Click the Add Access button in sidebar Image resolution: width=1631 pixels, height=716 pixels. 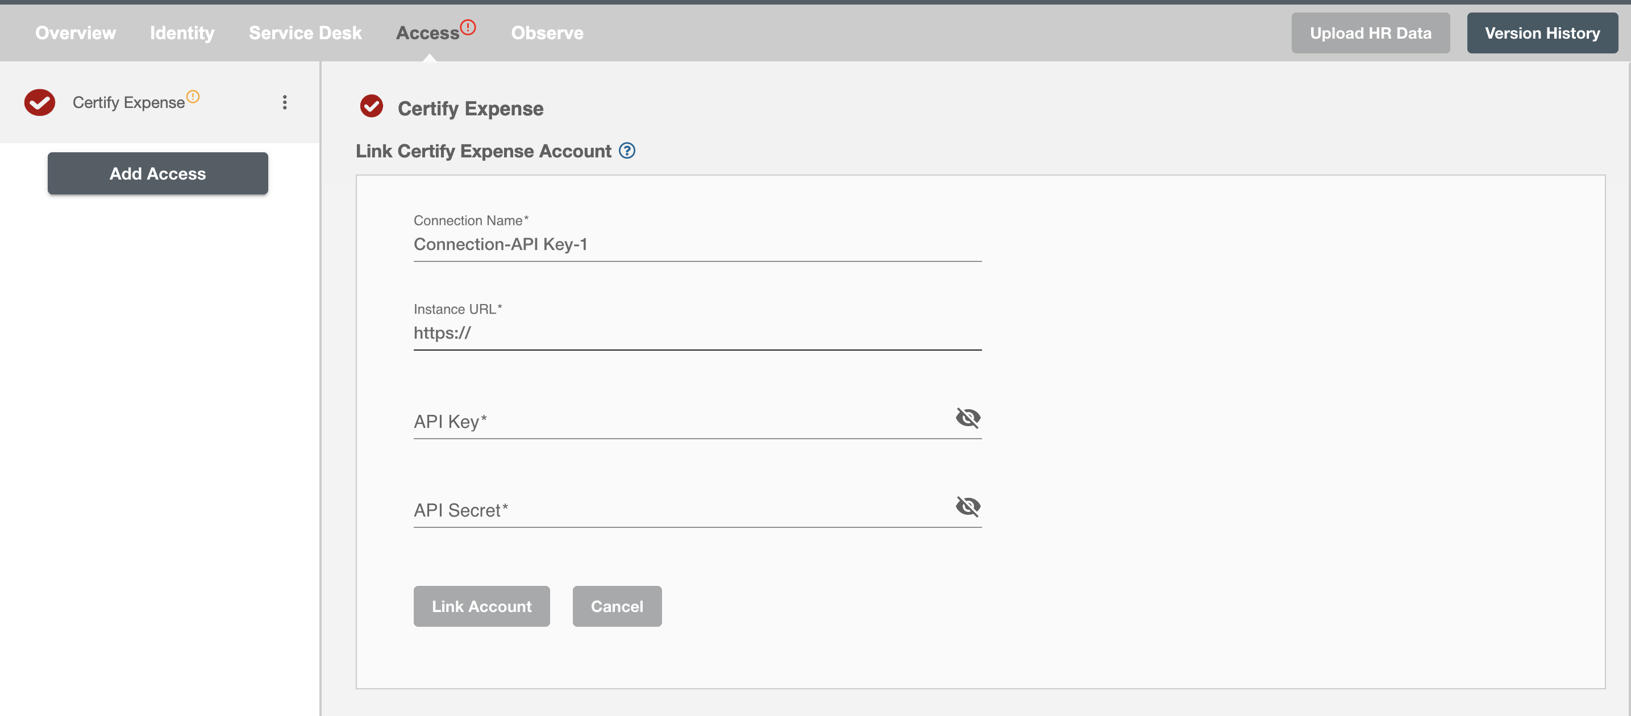[158, 173]
